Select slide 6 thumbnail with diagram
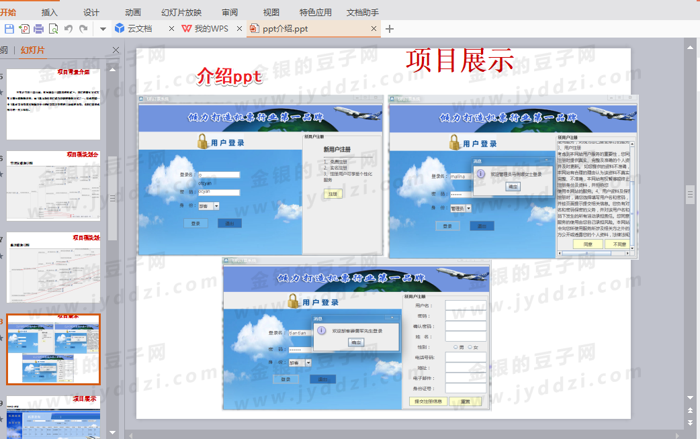 coord(53,185)
